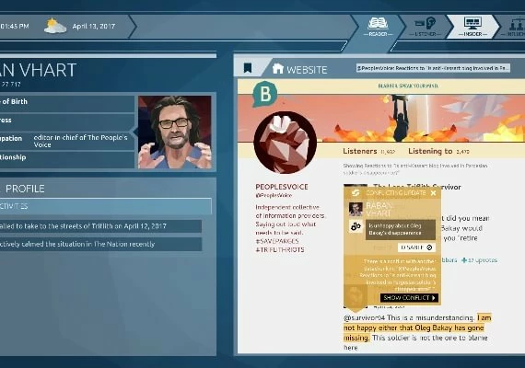Click the clock time display
Screen dimensions: 525x368
click(15, 26)
